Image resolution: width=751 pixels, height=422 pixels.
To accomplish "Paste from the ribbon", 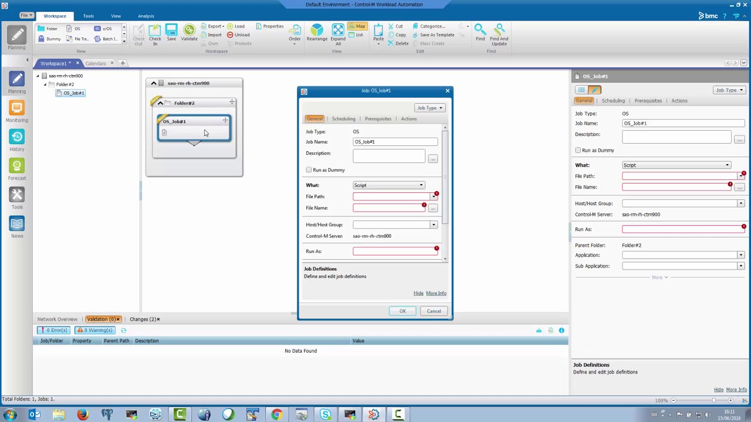I will (378, 35).
